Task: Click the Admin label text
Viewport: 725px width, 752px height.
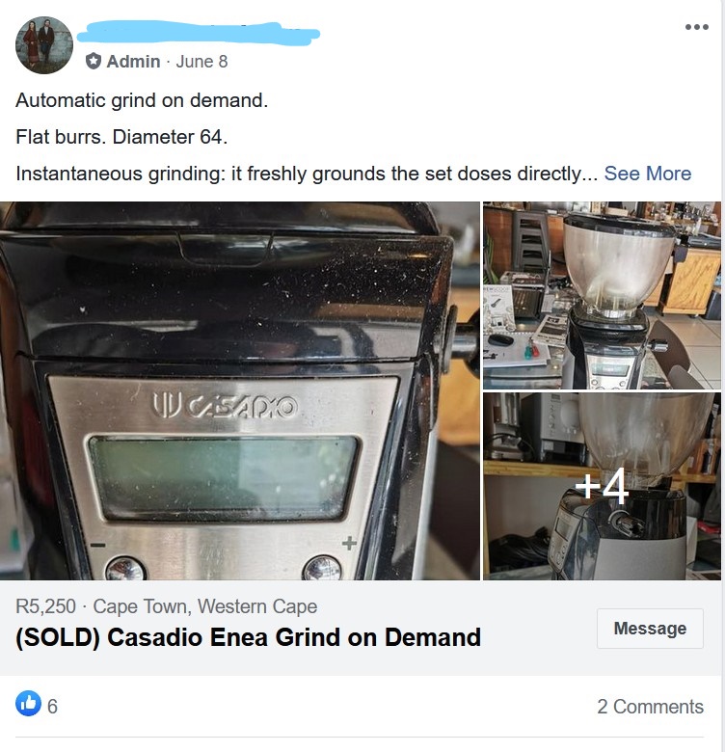Action: click(x=133, y=62)
